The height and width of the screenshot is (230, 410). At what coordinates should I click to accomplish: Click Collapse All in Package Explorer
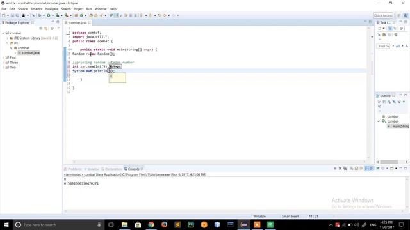click(x=41, y=28)
